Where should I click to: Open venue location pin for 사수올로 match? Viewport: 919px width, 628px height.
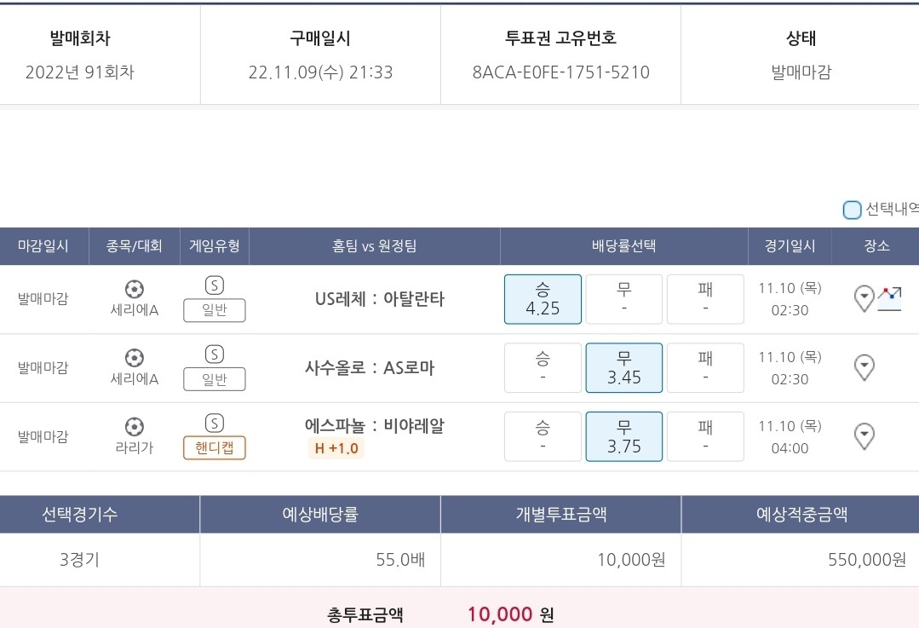tap(864, 367)
